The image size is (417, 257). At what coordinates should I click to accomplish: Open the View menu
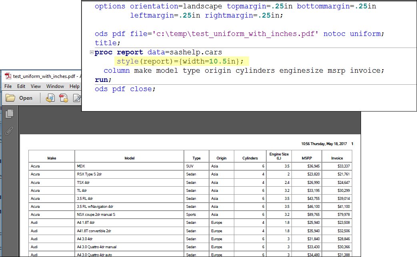36,86
